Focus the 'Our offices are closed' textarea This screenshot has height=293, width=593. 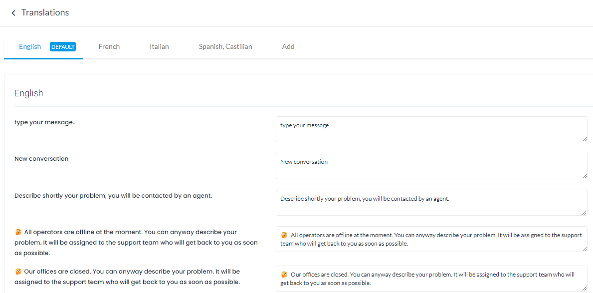431,279
